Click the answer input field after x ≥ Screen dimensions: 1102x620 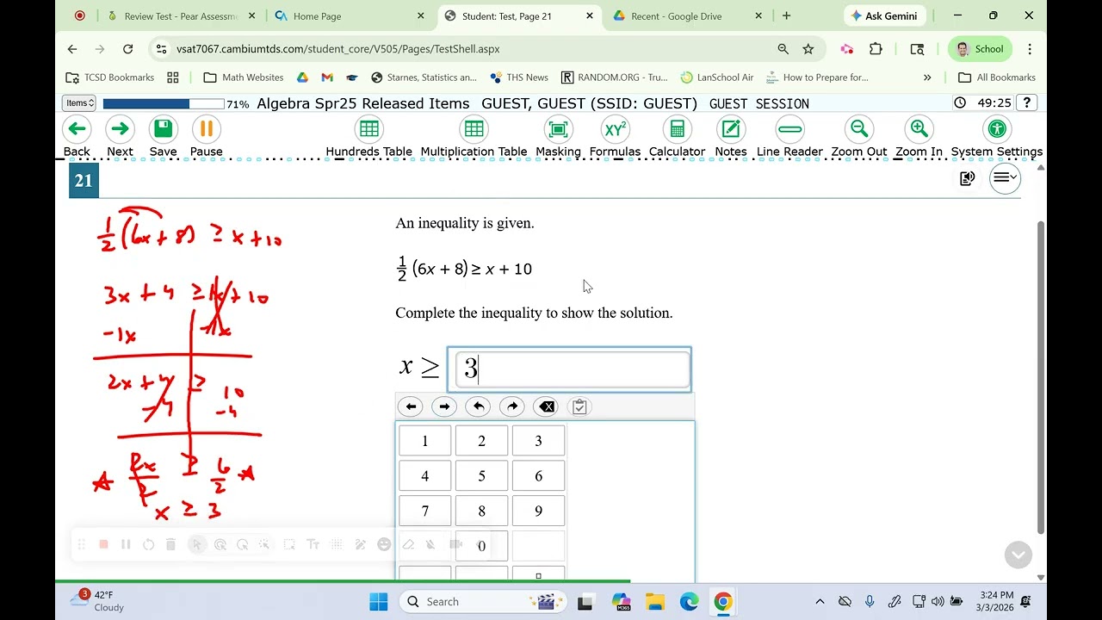click(569, 369)
